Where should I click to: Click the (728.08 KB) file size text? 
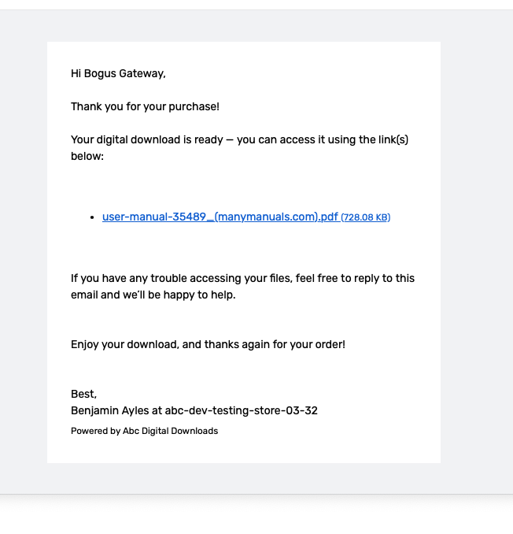coord(366,217)
